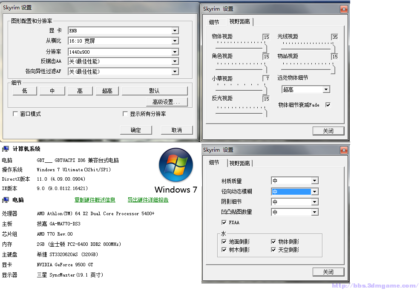Image resolution: width=420 pixels, height=291 pixels.
Task: Enable the 窗口模式 checkbox
Action: [x=15, y=114]
